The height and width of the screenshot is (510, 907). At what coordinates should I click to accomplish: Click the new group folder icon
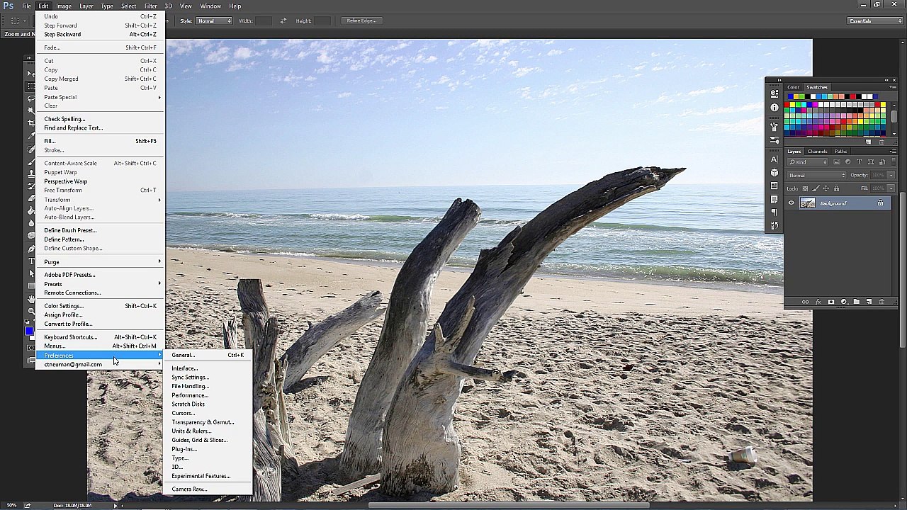(x=857, y=302)
